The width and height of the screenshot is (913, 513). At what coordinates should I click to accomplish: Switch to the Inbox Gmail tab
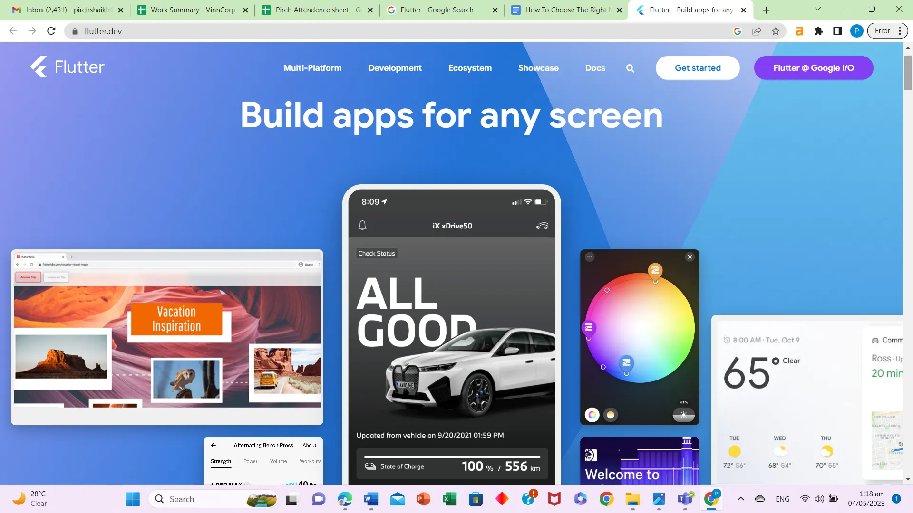67,10
